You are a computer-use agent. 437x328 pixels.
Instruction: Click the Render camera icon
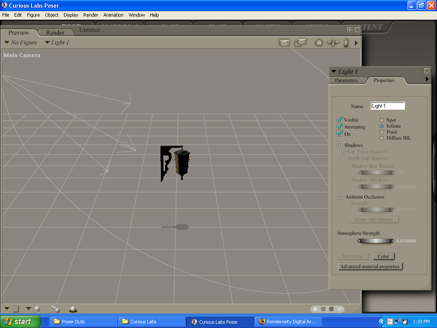tap(285, 43)
